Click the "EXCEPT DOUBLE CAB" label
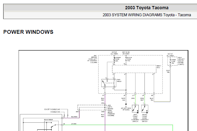The height and width of the screenshot is (131, 197). (x=52, y=109)
